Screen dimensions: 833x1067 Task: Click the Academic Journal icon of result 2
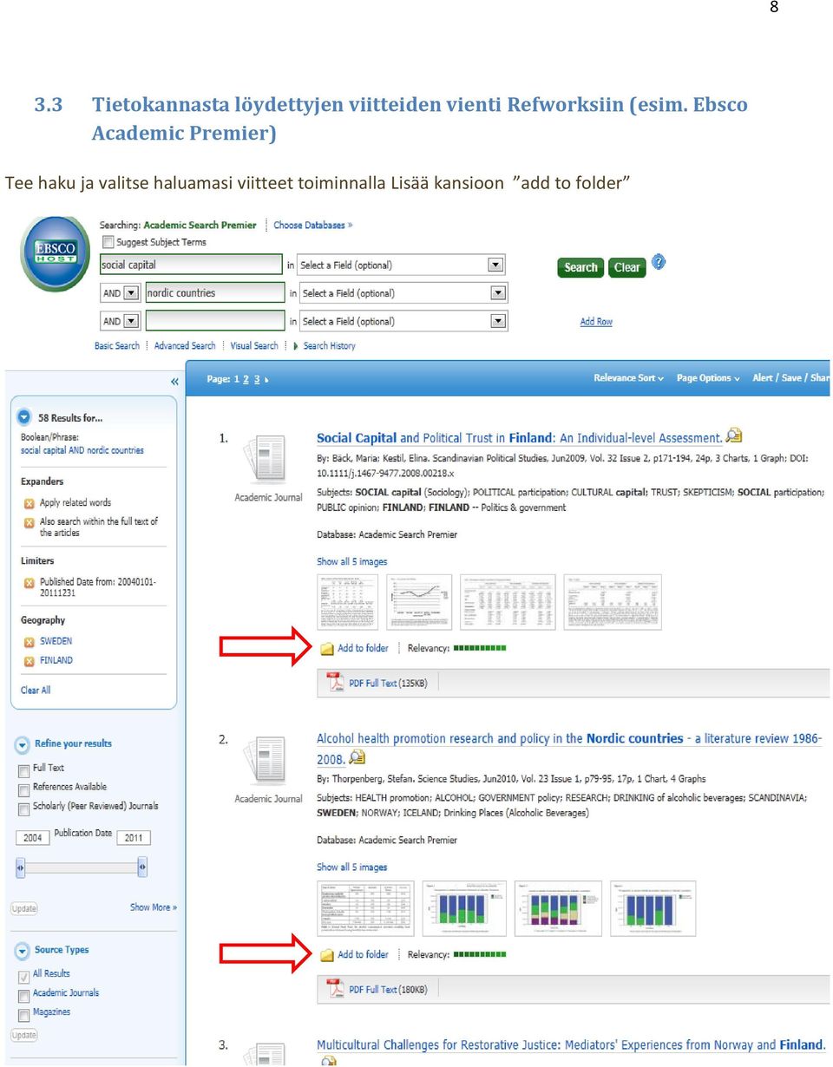coord(268,761)
